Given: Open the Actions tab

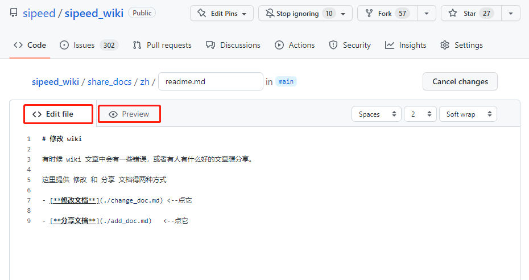Looking at the screenshot, I should pyautogui.click(x=295, y=45).
